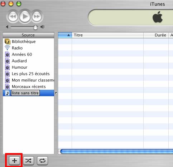Create a new playlist with plus button
This screenshot has height=167, width=173.
click(14, 161)
